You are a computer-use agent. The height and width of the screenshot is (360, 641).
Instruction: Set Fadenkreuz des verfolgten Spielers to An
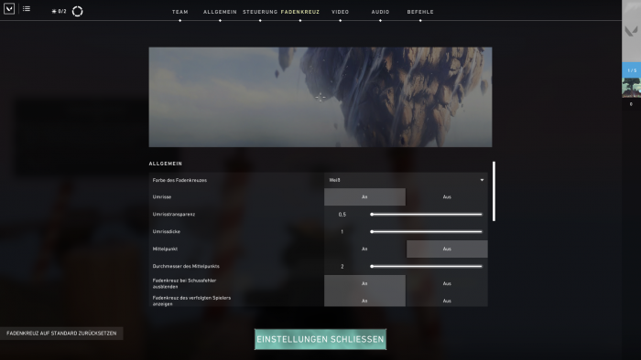point(364,300)
